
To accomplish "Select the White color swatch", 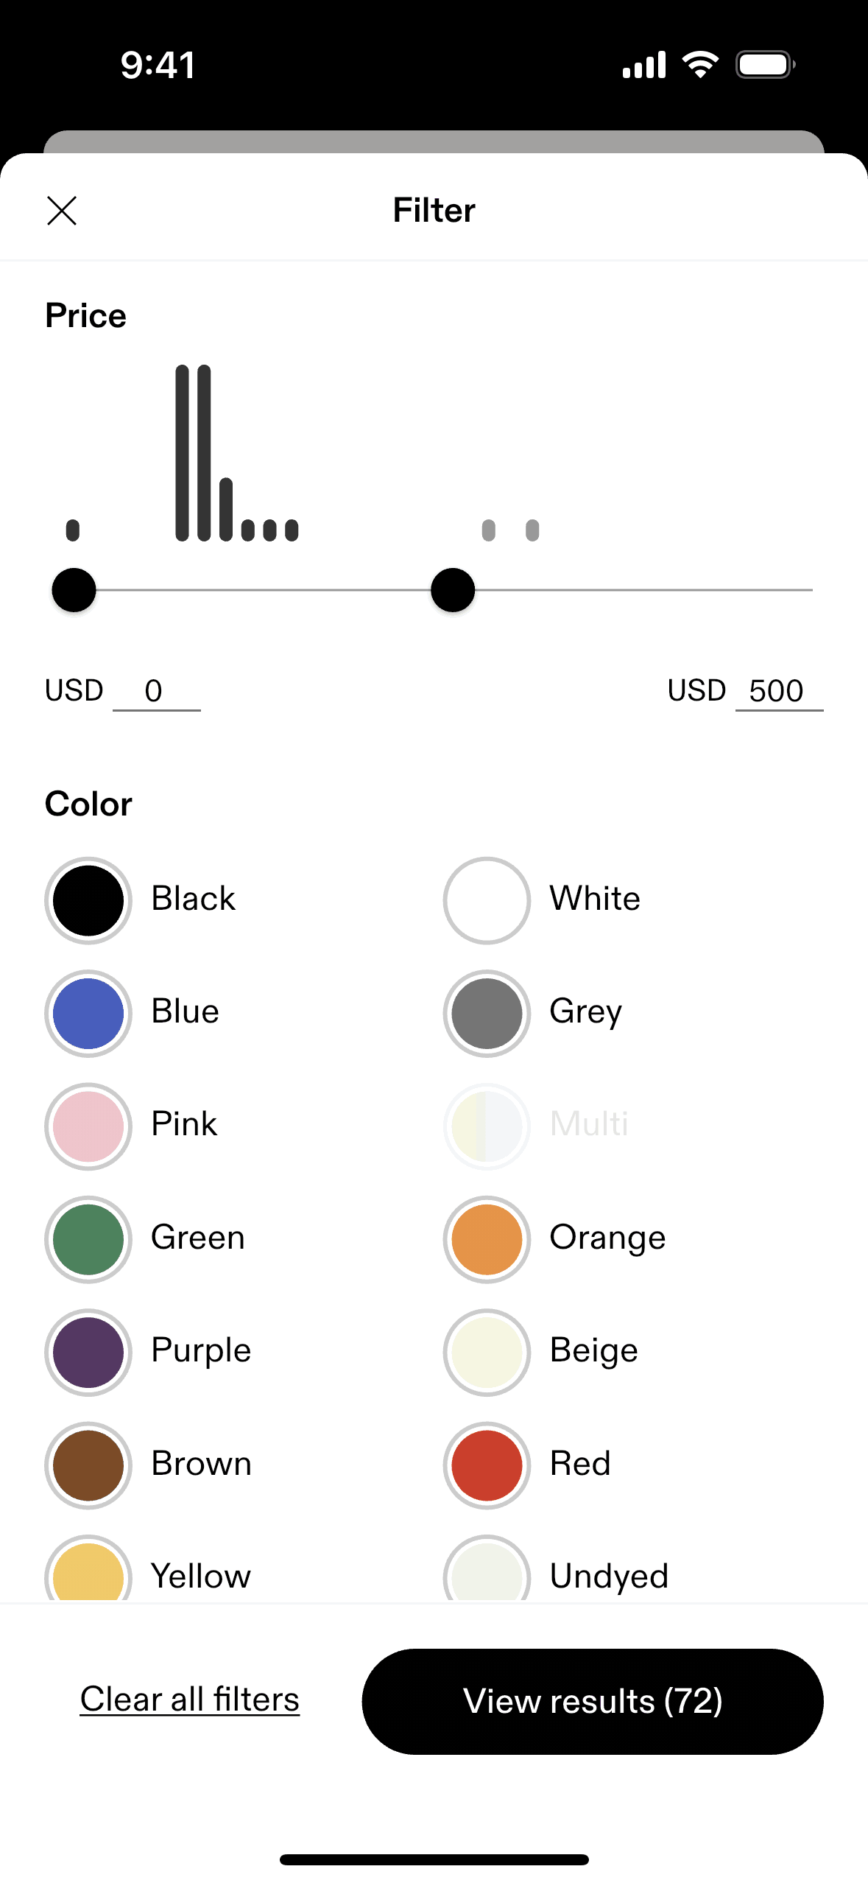I will (487, 900).
